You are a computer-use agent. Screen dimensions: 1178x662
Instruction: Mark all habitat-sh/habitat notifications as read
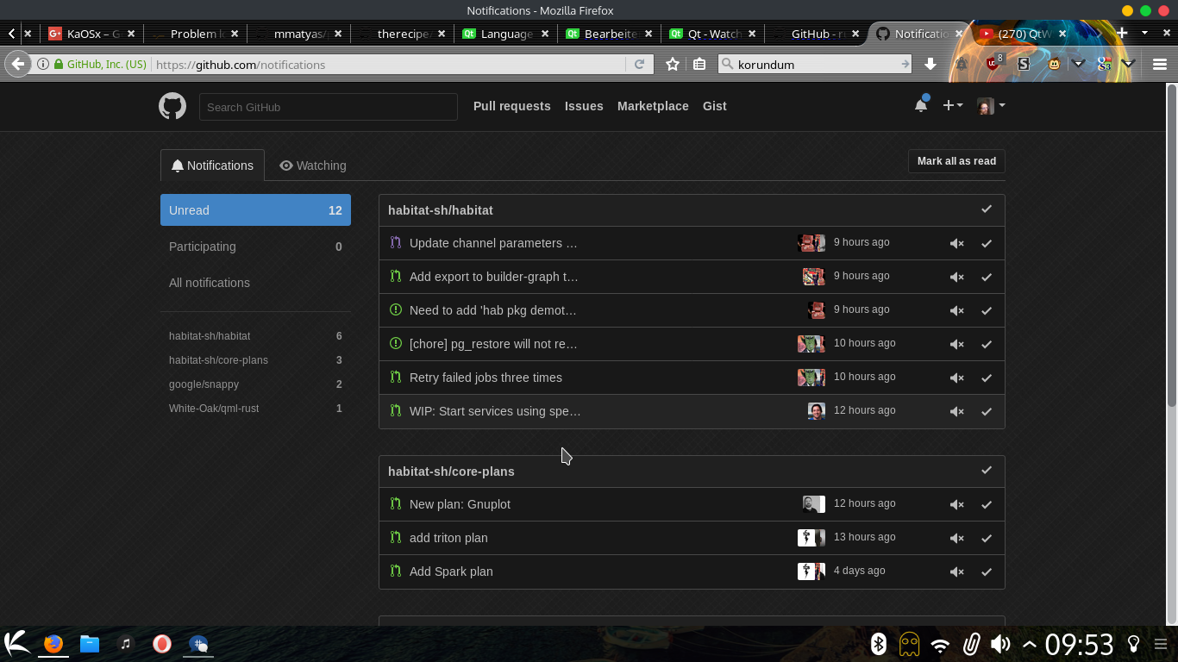(x=987, y=209)
